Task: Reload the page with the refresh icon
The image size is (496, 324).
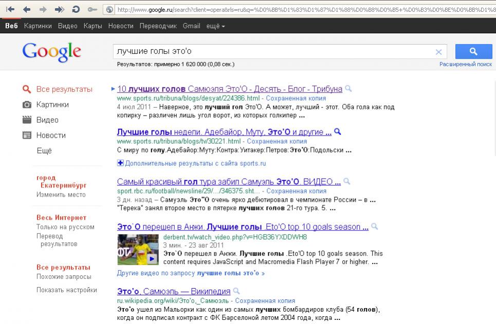Action: 76,9
